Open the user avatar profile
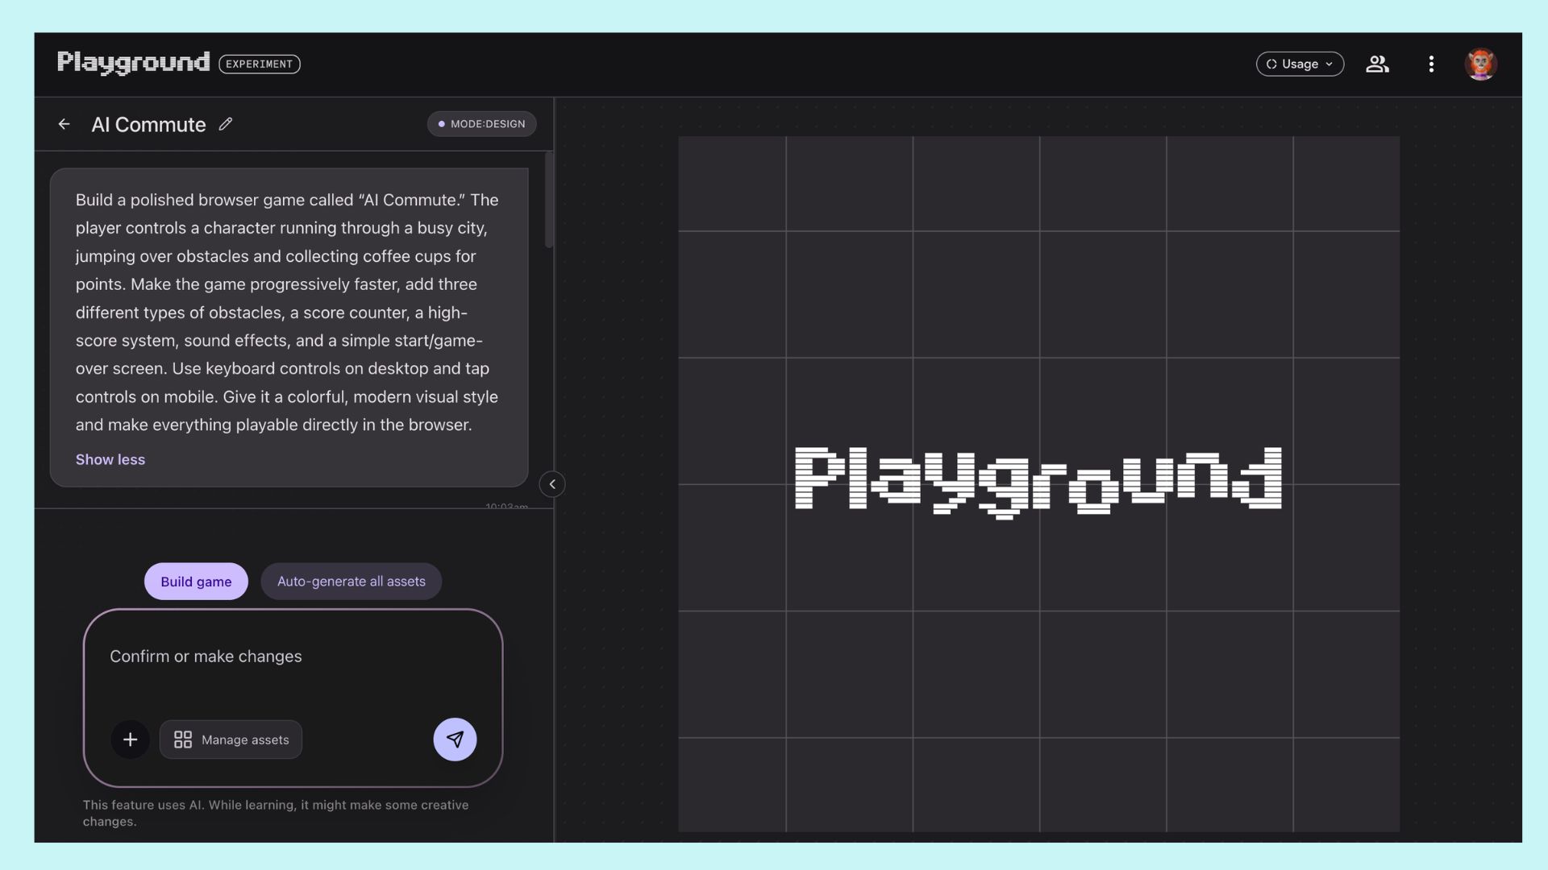1548x870 pixels. coord(1481,64)
